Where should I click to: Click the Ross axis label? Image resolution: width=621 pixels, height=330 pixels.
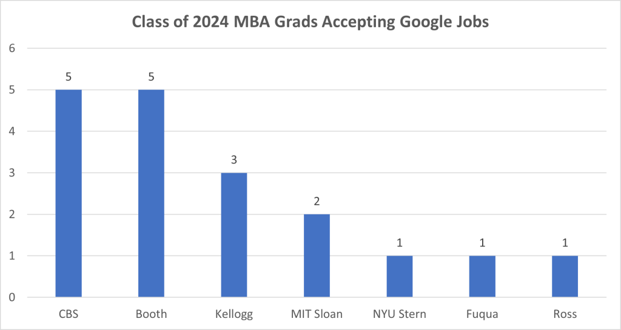(x=565, y=315)
